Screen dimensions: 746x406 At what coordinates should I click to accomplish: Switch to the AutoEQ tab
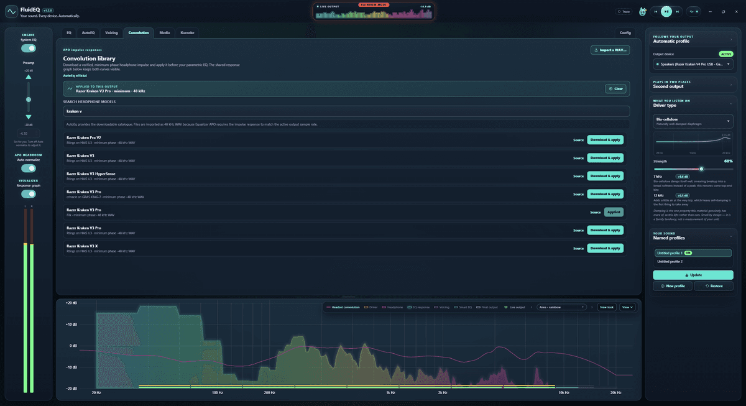click(x=88, y=32)
